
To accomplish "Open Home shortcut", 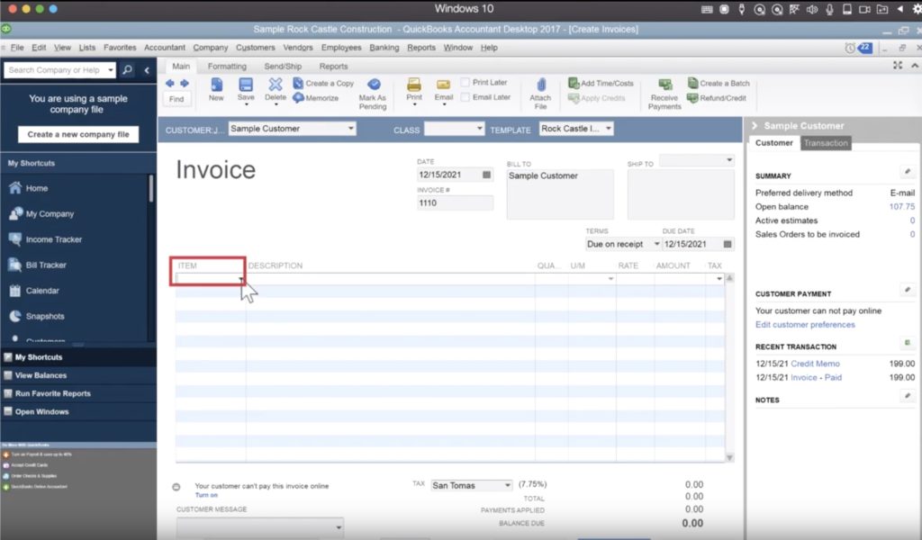I will (37, 188).
